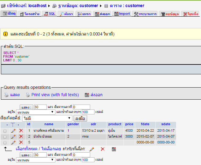Click the with-selected edit pencil below table
This screenshot has height=165, width=201.
[x=91, y=149]
